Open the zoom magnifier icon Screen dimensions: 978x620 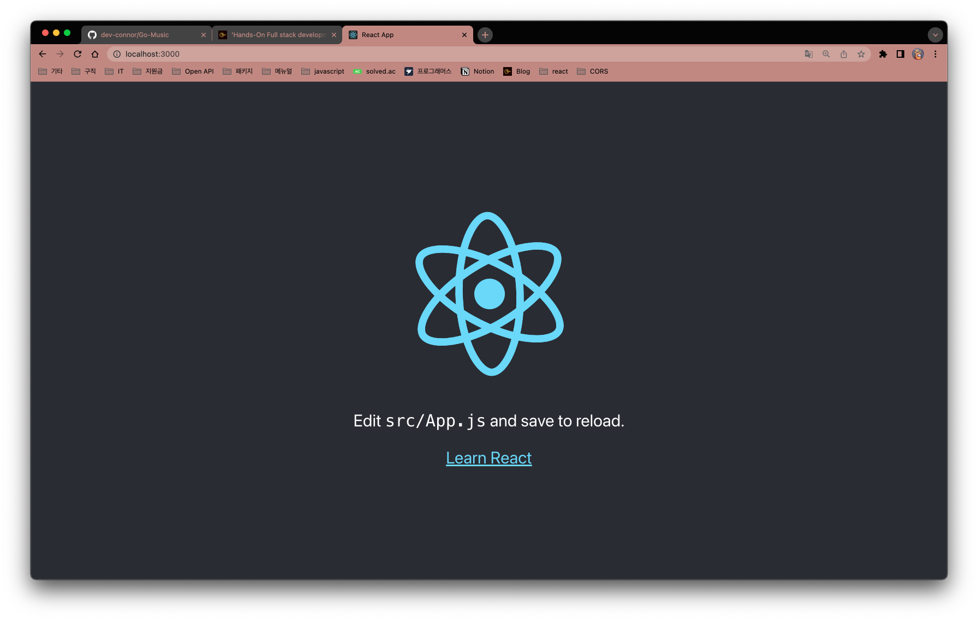(x=826, y=54)
